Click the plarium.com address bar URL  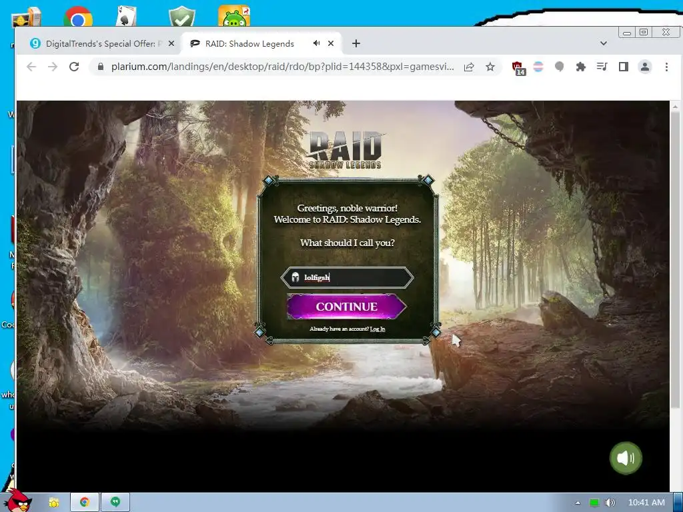282,67
